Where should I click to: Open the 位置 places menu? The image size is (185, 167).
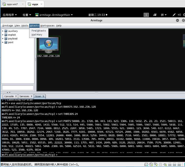(27, 15)
